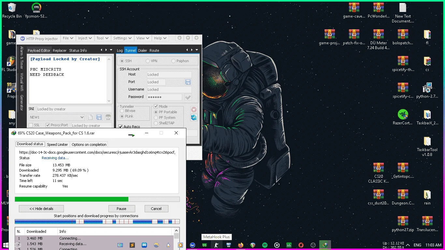Open the Settings dropdown menu
This screenshot has width=445, height=250.
pos(123,38)
